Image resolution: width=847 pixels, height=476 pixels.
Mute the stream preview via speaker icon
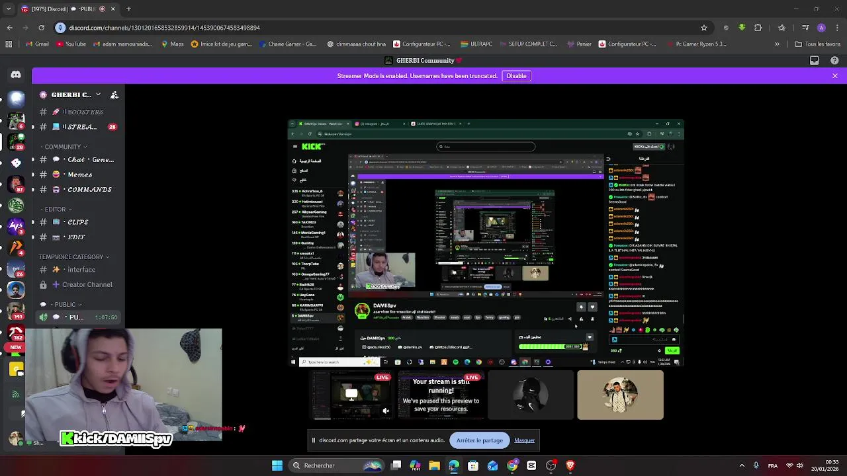click(386, 411)
